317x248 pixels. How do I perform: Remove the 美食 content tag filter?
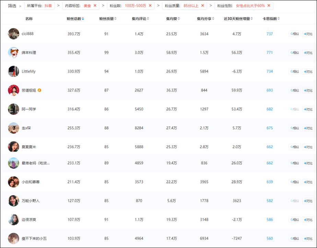pyautogui.click(x=95, y=6)
